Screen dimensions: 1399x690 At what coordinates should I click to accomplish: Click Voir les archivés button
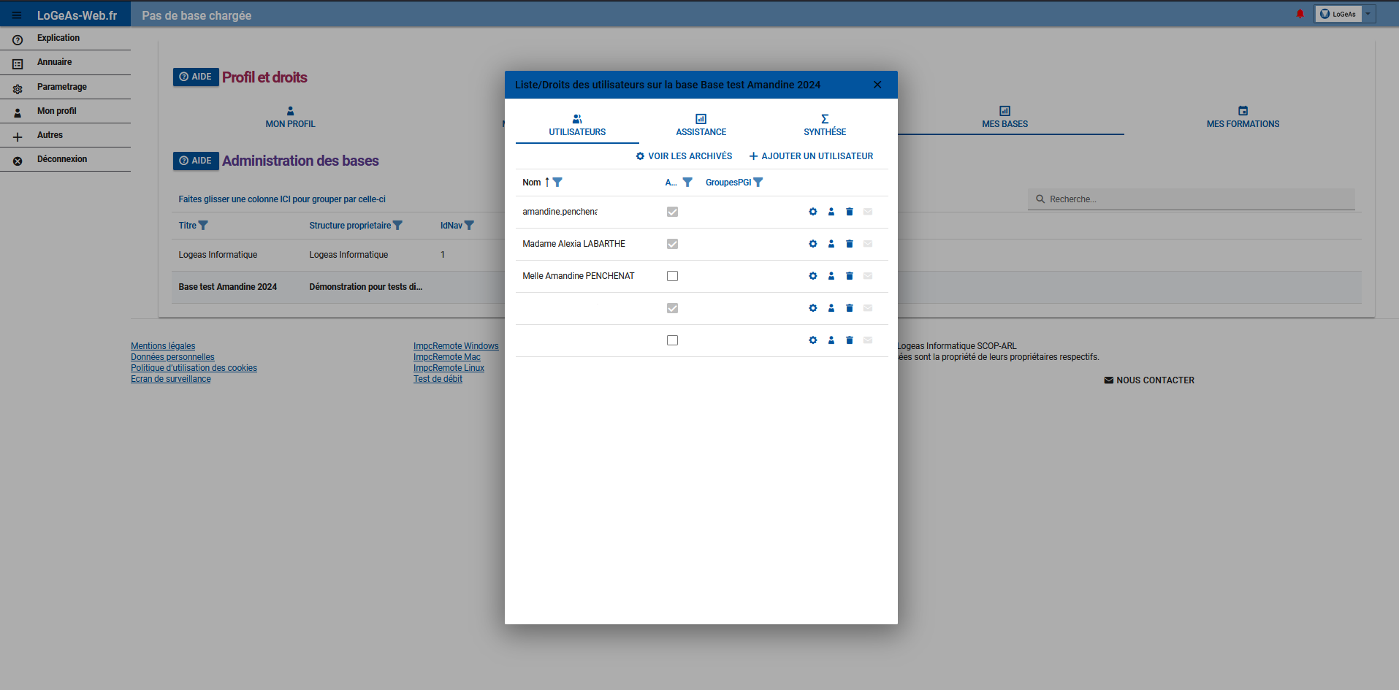tap(684, 156)
